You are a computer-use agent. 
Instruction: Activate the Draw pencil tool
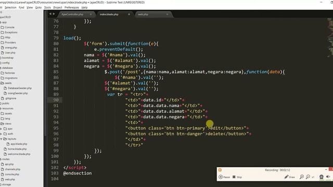tap(289, 177)
